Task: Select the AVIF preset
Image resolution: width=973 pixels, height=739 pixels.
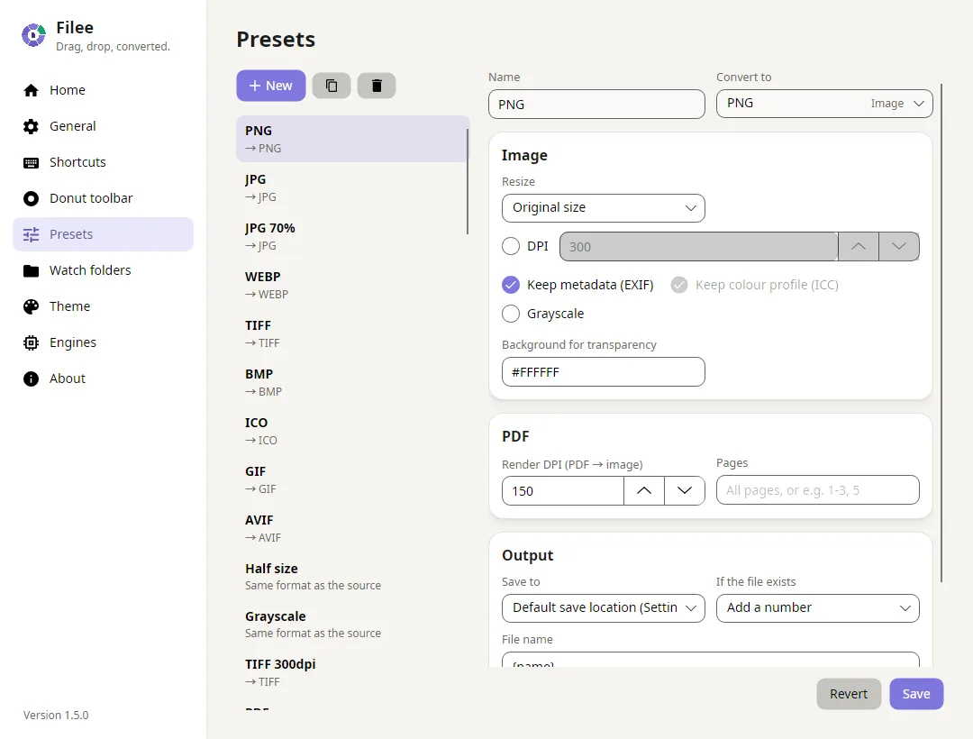Action: click(x=352, y=529)
